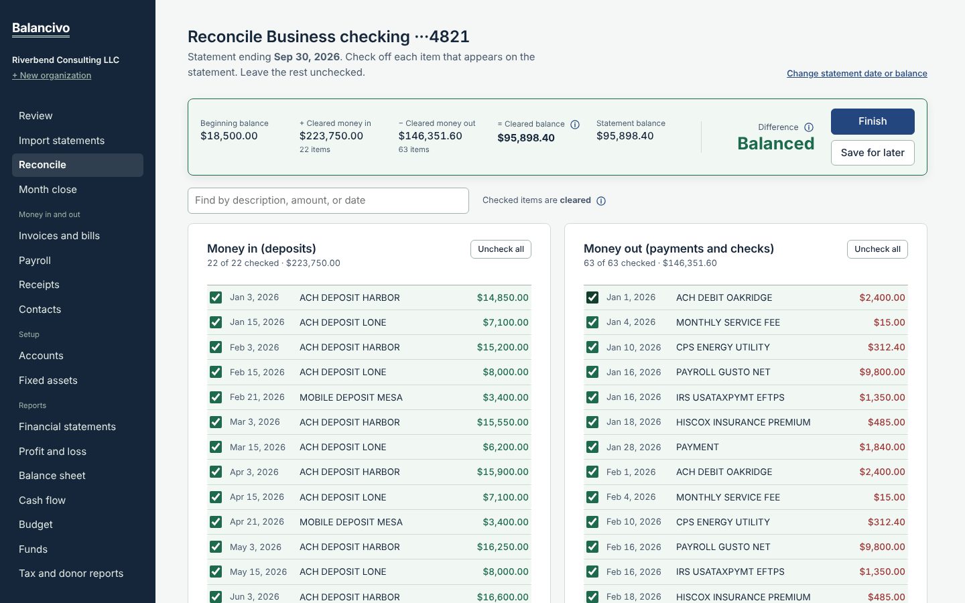Select Month close in the sidebar
This screenshot has height=603, width=965.
click(78, 190)
